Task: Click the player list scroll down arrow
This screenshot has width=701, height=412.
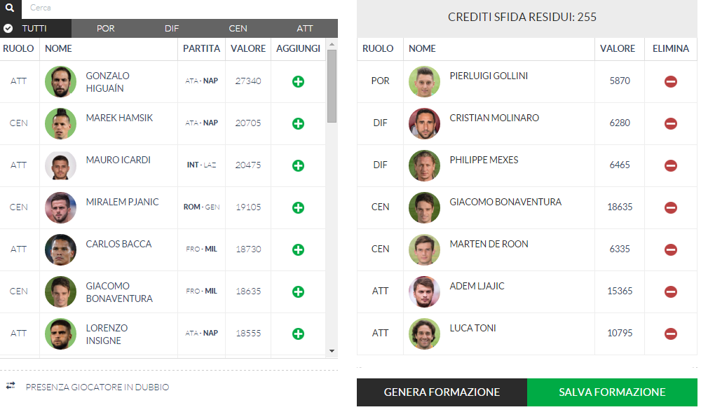Action: (332, 351)
